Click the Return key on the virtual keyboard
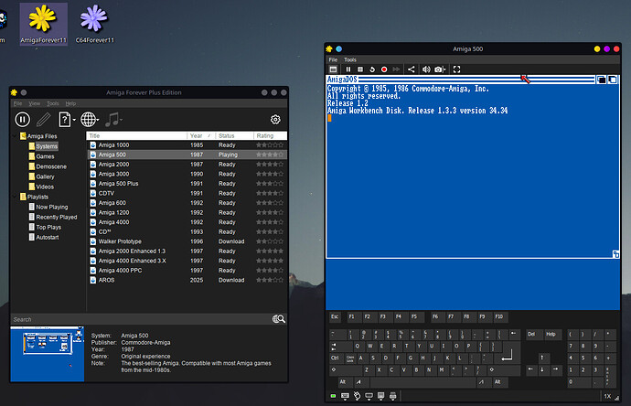Image resolution: width=631 pixels, height=406 pixels. 508,355
